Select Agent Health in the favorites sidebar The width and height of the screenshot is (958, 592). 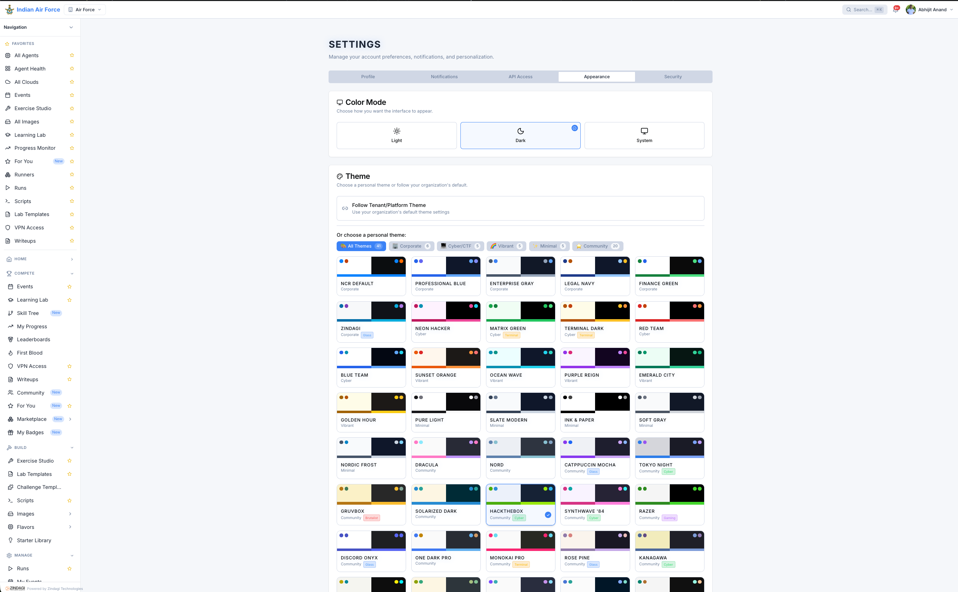click(29, 68)
